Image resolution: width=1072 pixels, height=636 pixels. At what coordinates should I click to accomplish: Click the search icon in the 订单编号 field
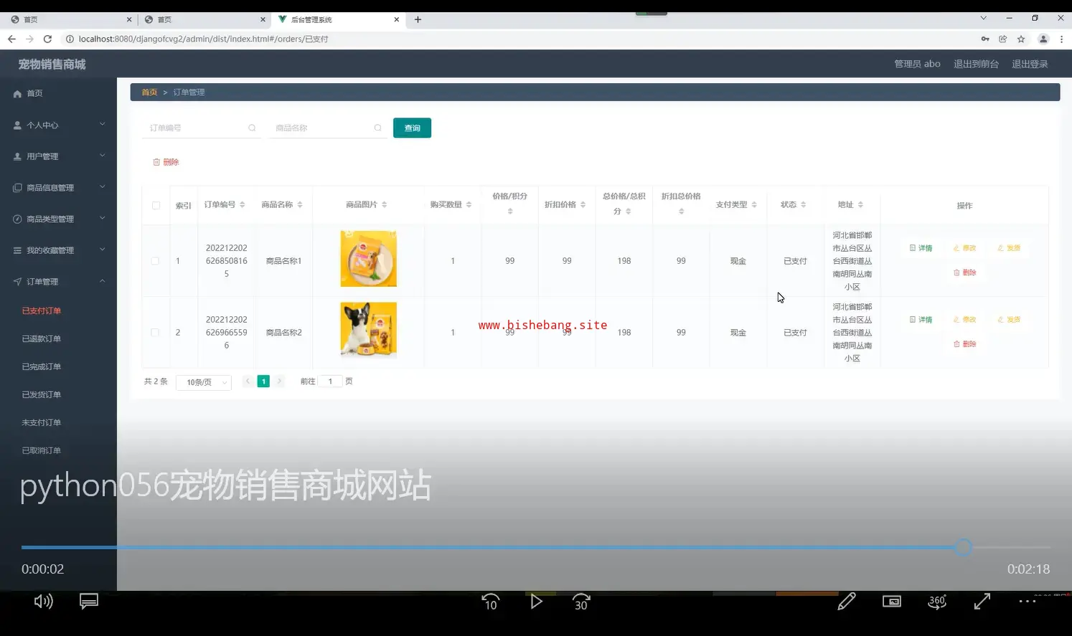[x=252, y=128]
